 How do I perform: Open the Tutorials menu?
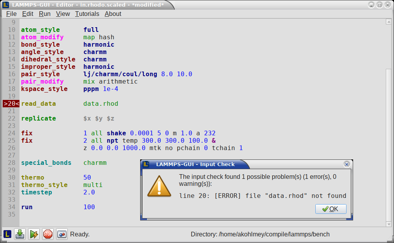(x=87, y=14)
